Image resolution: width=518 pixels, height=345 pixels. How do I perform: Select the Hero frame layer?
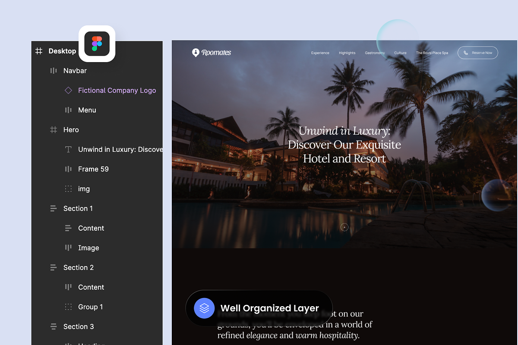(71, 130)
